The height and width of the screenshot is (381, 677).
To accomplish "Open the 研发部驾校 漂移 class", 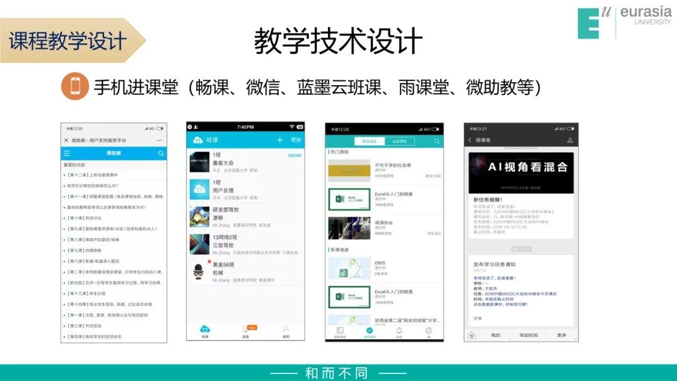I will point(246,217).
